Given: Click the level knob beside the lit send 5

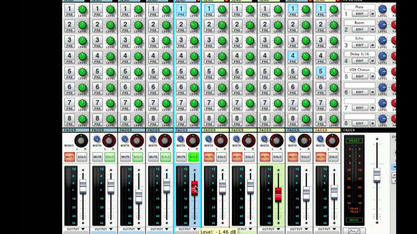Looking at the screenshot, I should pyautogui.click(x=334, y=71).
